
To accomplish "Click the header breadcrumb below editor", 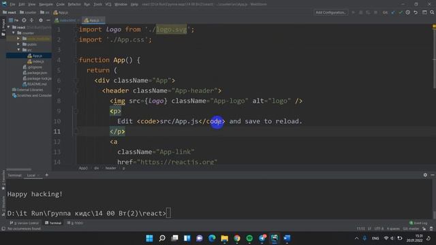I will point(110,168).
